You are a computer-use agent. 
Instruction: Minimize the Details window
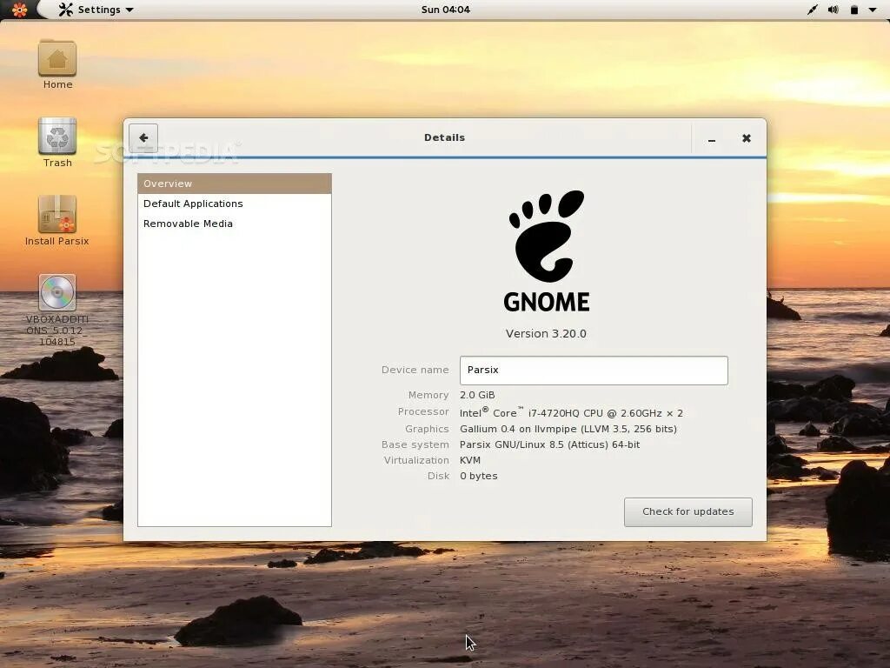pos(711,138)
